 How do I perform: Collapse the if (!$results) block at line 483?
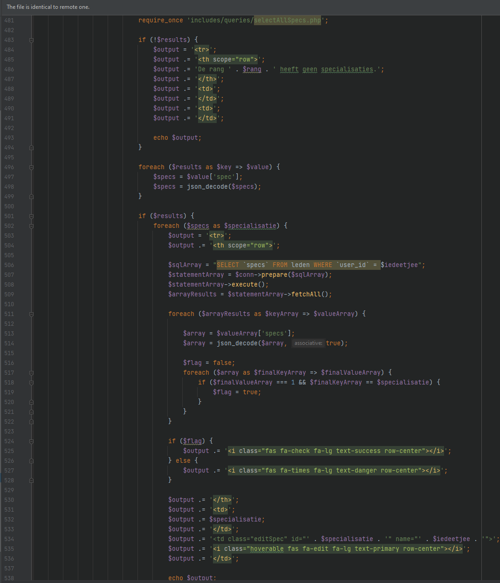(x=31, y=40)
